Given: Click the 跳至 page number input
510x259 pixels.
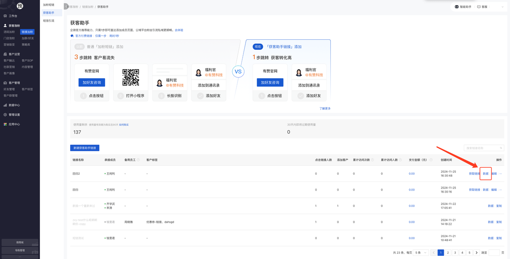Looking at the screenshot, I should click(494, 253).
